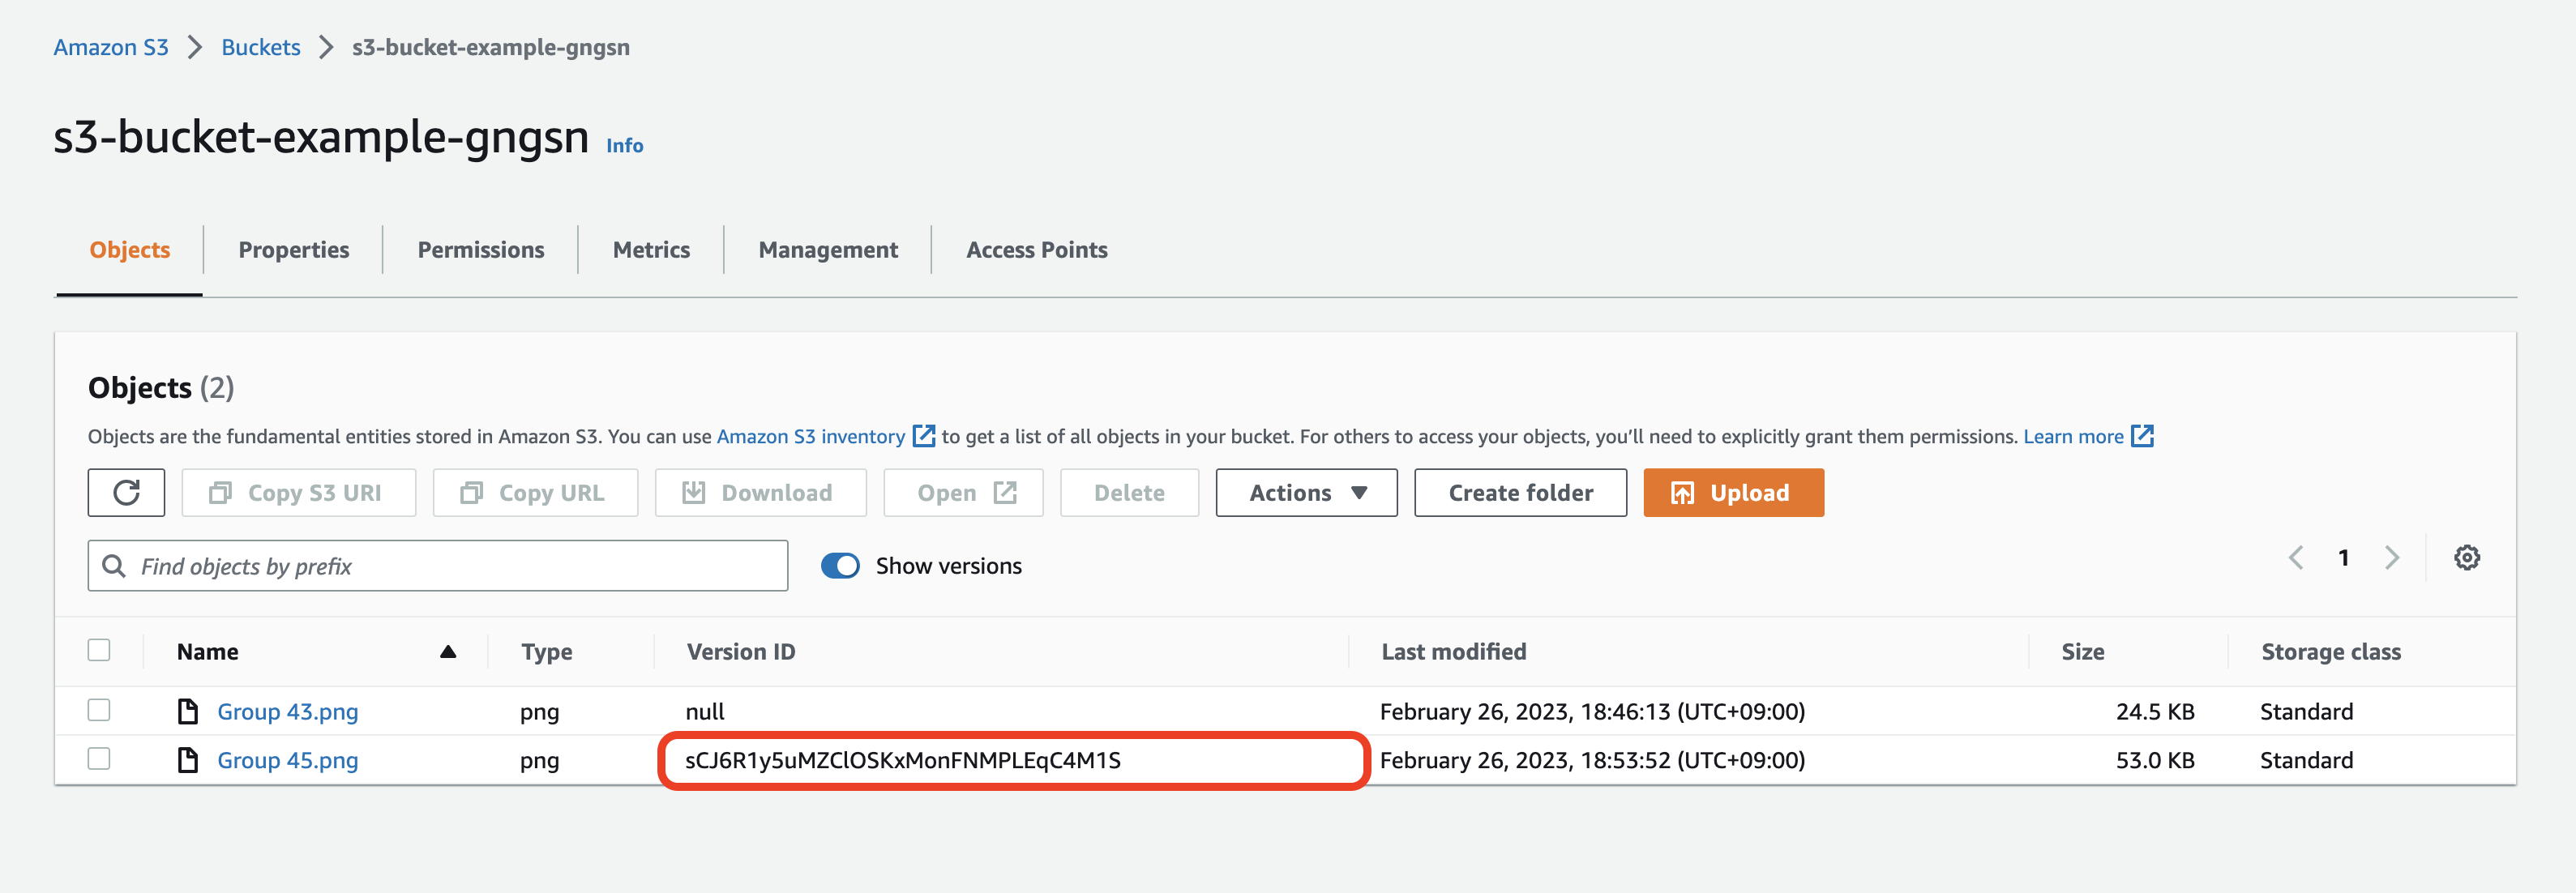This screenshot has height=893, width=2576.
Task: Click the Name column header
Action: (208, 652)
